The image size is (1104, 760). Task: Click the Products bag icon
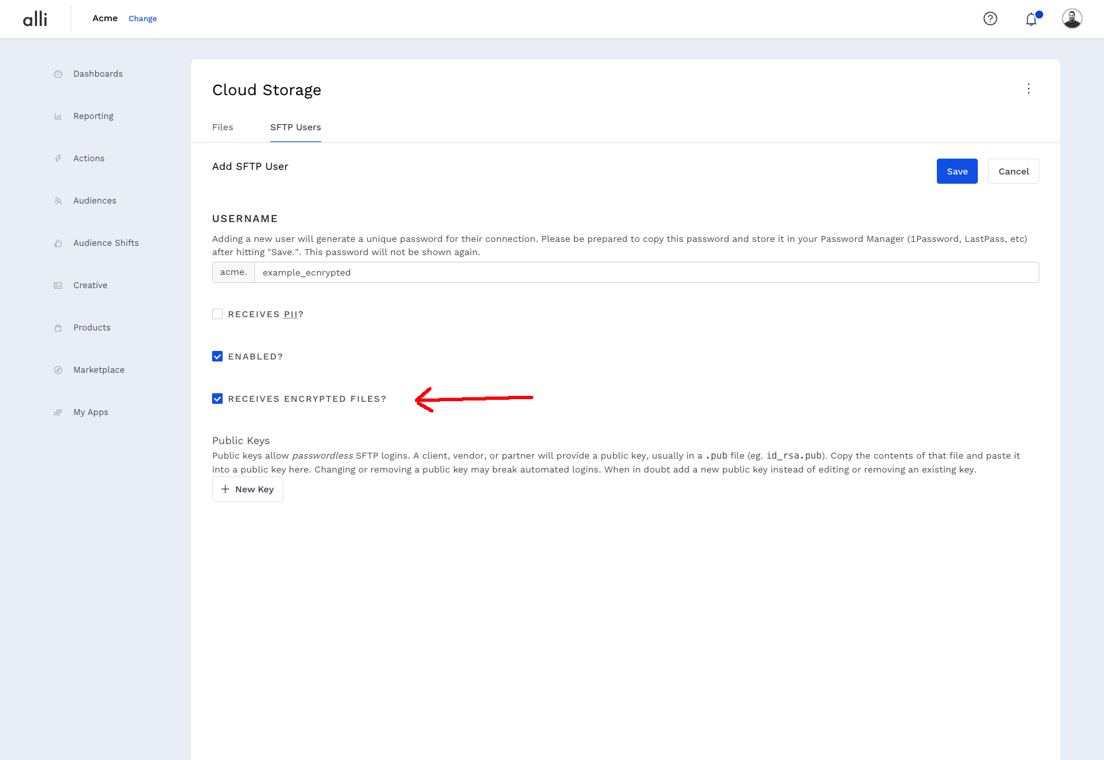58,328
